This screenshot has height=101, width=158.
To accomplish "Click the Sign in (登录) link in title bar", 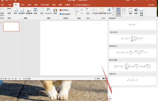I will pos(128,1).
